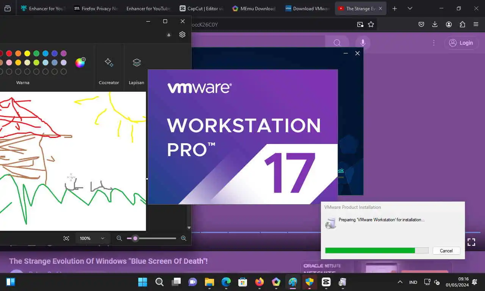Switch to the CapCut Editor tab

(x=202, y=8)
